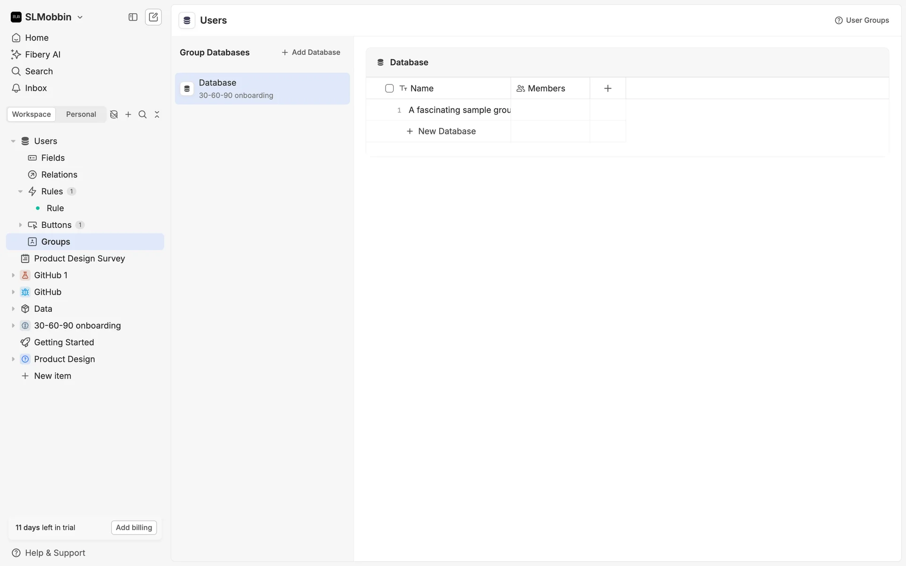Click the collapse all tree icon

click(x=157, y=114)
